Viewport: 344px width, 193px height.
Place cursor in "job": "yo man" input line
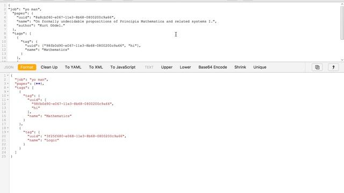pyautogui.click(x=25, y=9)
